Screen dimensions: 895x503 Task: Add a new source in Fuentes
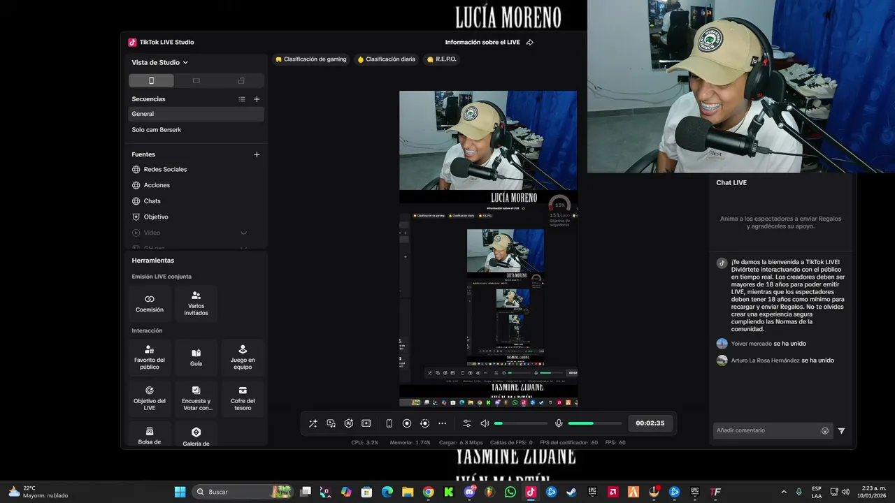click(257, 154)
